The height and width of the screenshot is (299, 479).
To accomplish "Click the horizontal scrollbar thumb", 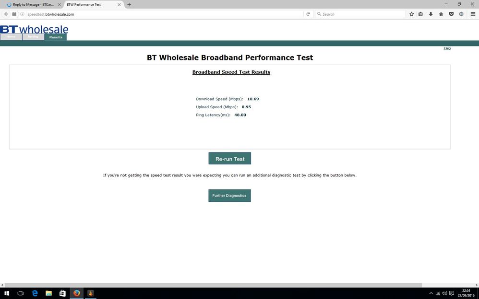I will click(x=213, y=285).
